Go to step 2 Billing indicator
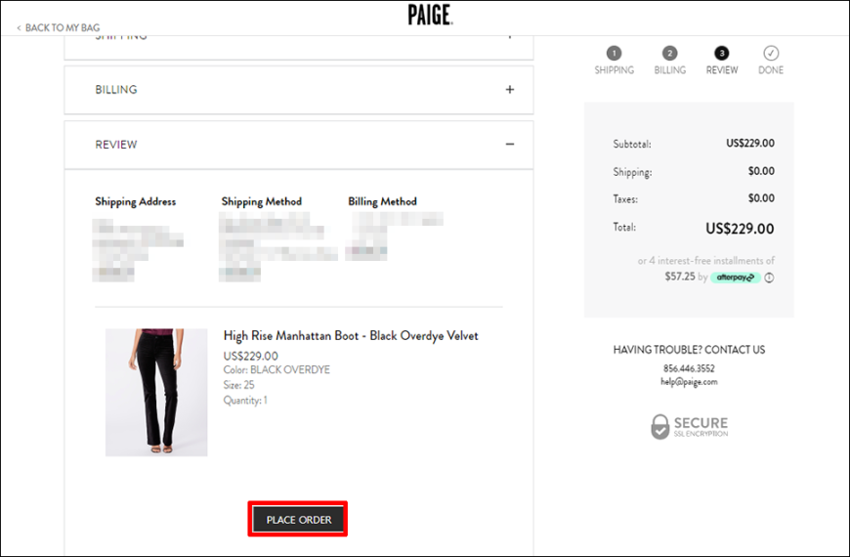The height and width of the screenshot is (557, 850). [x=669, y=61]
